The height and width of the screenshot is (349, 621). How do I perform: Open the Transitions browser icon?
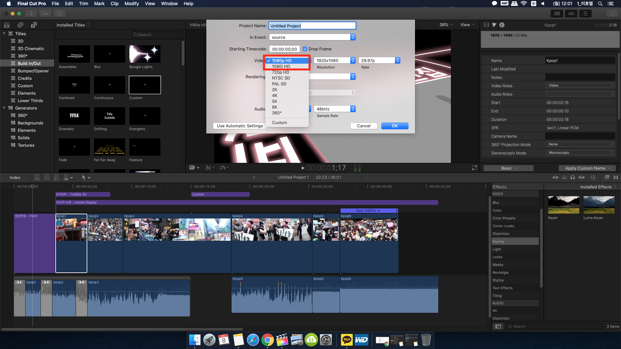[616, 177]
